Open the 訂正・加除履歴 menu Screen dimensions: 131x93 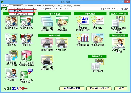(49, 6)
